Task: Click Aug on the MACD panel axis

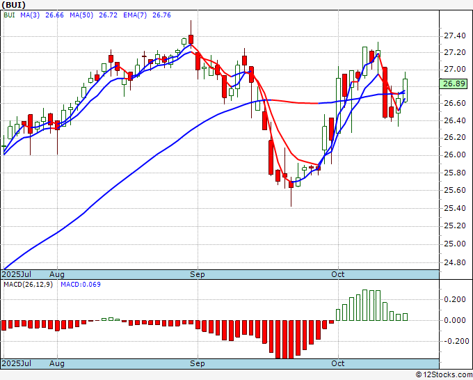Action: pyautogui.click(x=57, y=363)
